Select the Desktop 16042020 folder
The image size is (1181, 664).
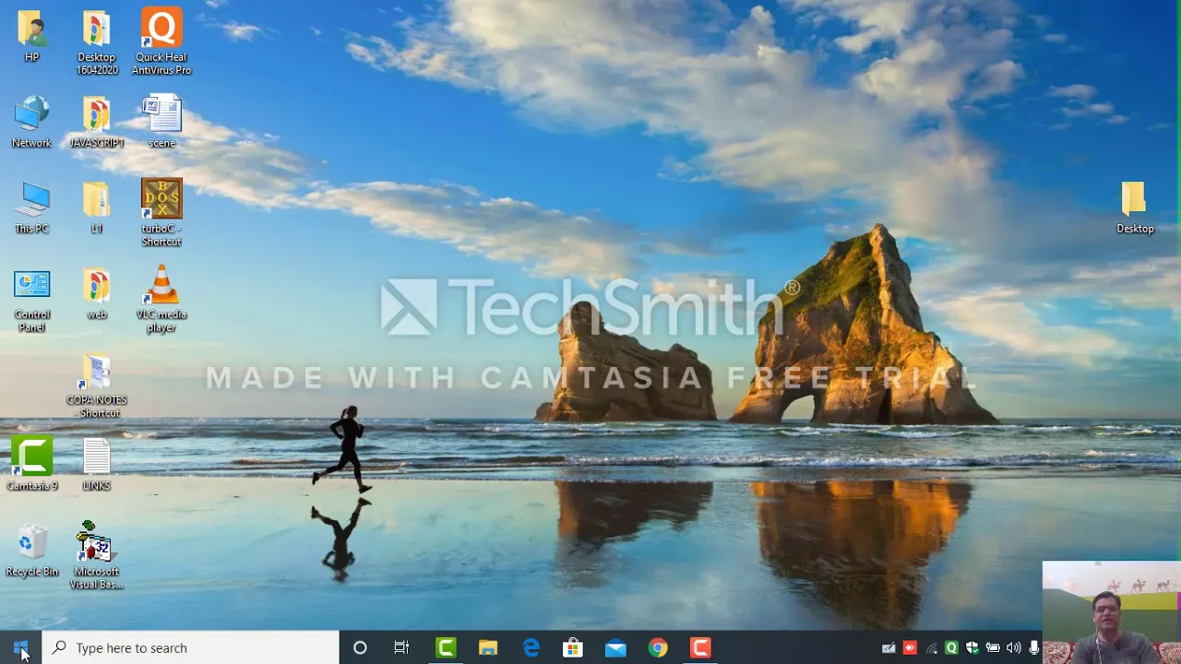point(97,41)
